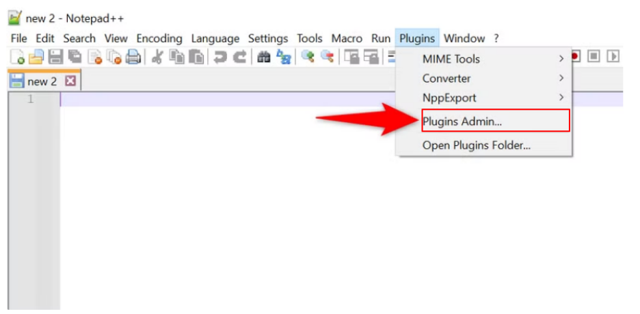640x314 pixels.
Task: Expand the MIME Tools submenu
Action: [484, 59]
